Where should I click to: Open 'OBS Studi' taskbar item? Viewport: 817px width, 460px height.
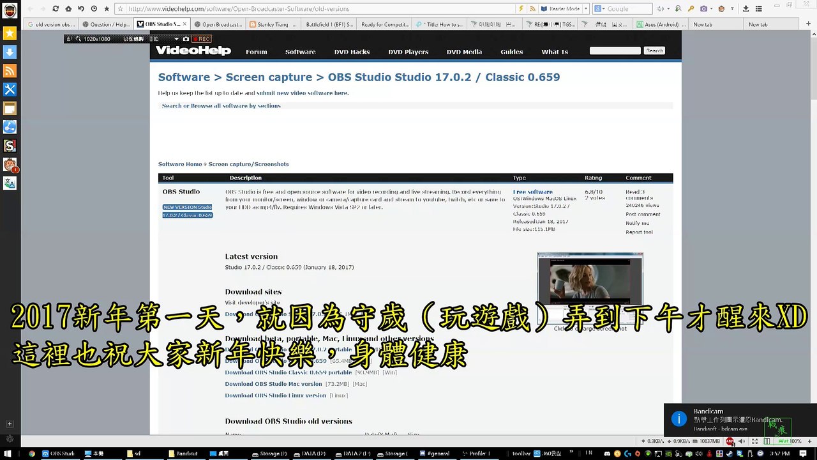[x=61, y=454]
